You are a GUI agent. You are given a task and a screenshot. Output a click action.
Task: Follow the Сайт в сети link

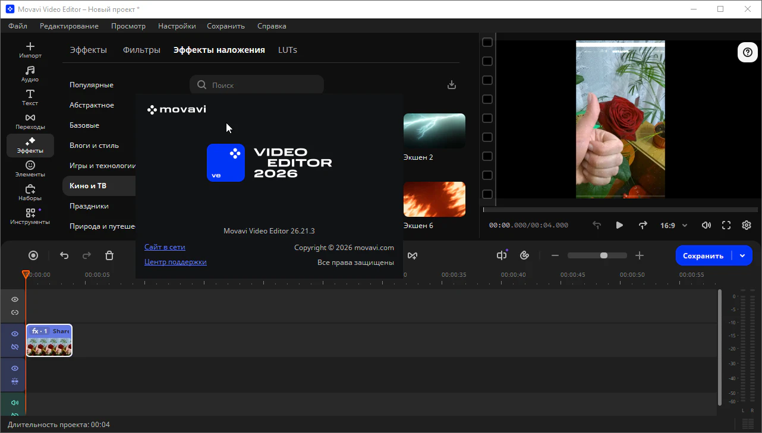[x=165, y=247]
